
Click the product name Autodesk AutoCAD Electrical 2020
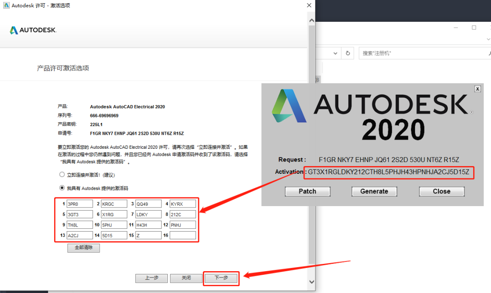[127, 107]
